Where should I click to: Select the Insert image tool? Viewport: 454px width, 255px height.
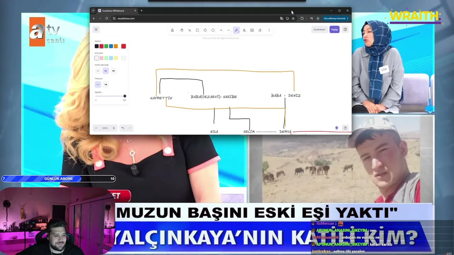[252, 30]
